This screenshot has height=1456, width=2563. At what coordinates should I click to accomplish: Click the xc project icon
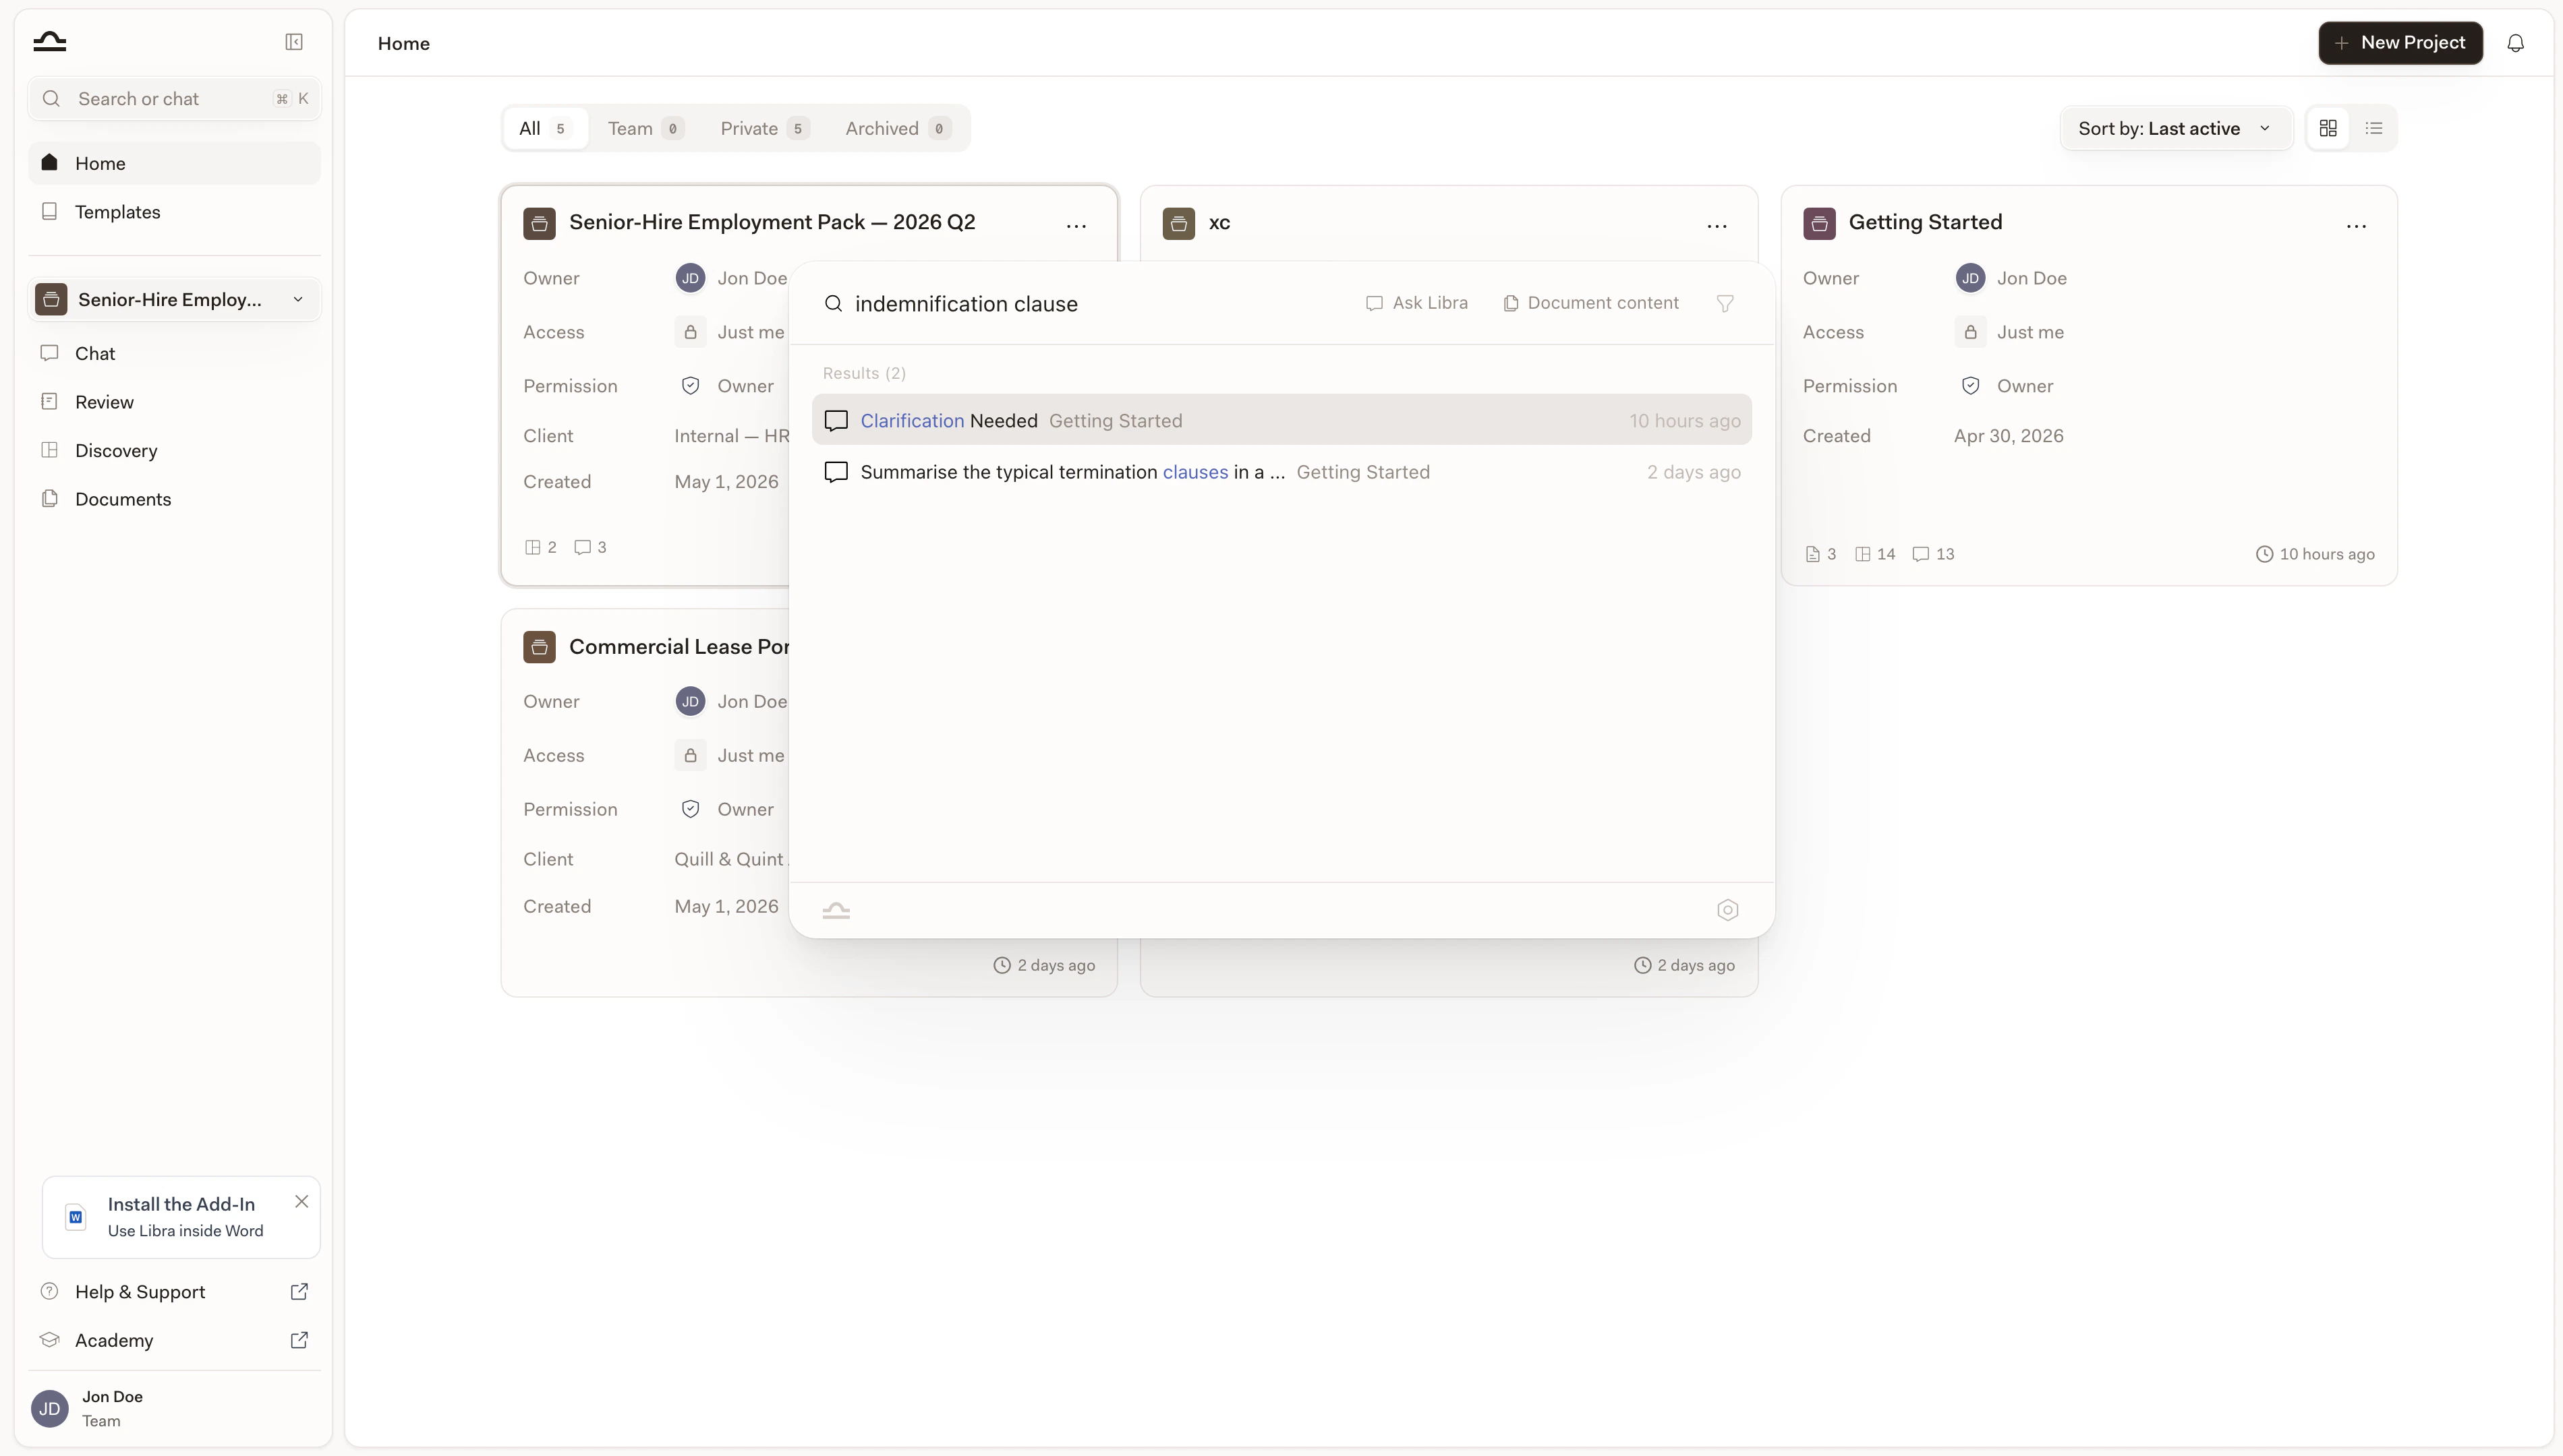point(1178,223)
